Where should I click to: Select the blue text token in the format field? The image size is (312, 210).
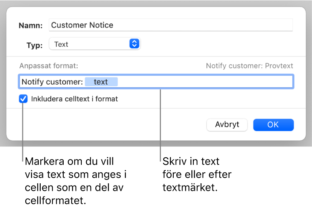click(x=101, y=82)
